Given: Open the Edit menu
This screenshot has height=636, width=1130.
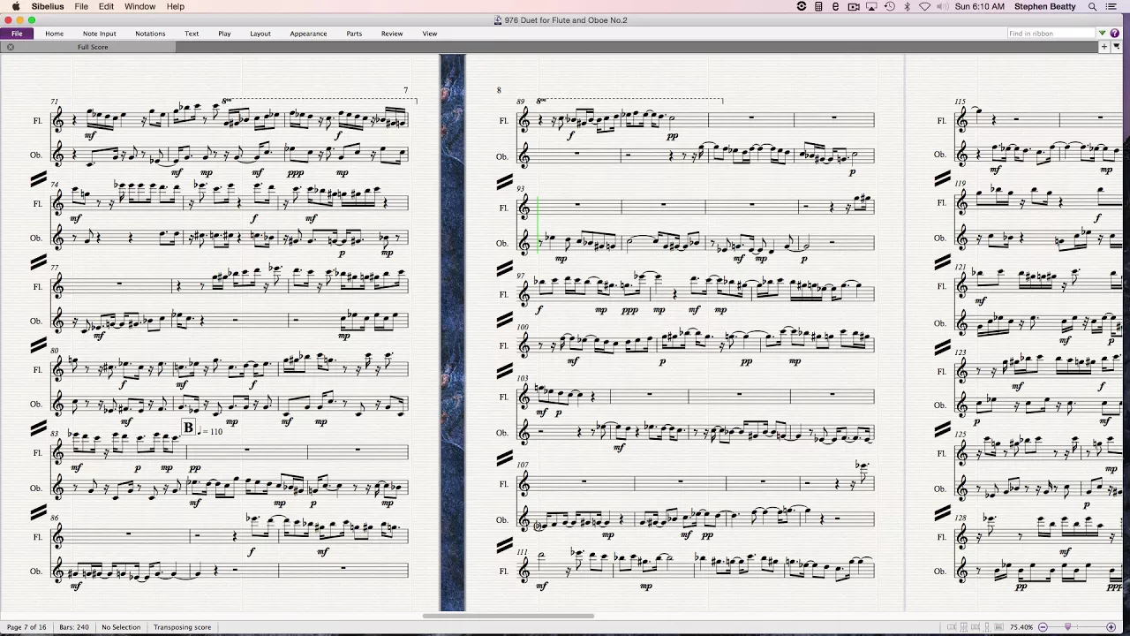Looking at the screenshot, I should [106, 6].
